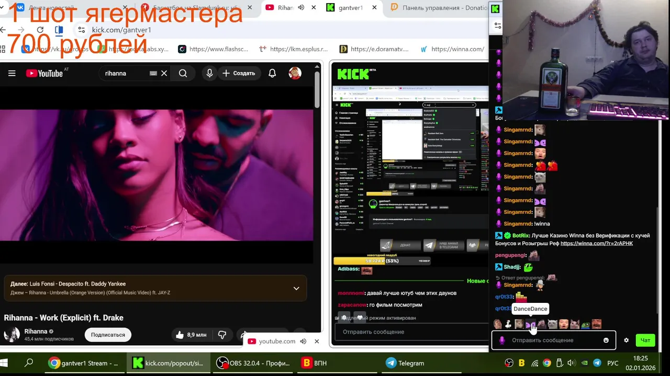
Task: Click the green Чат send button
Action: pyautogui.click(x=645, y=340)
